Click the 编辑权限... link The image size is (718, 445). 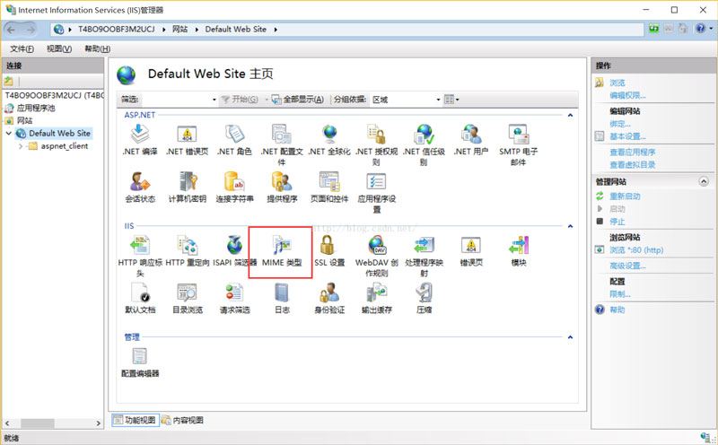point(627,96)
